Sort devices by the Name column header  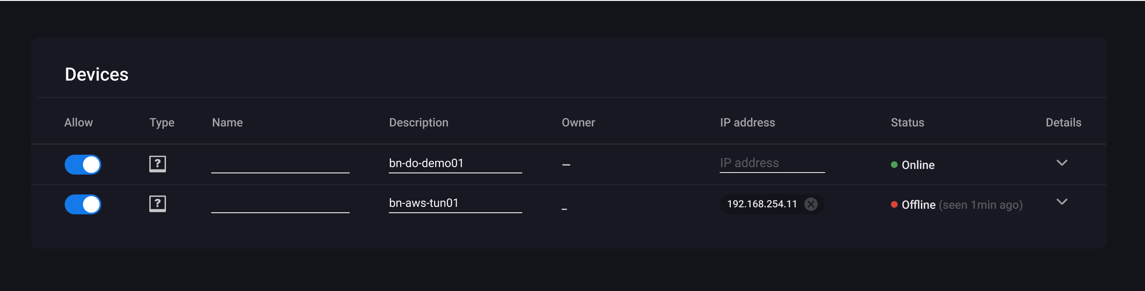pyautogui.click(x=228, y=122)
